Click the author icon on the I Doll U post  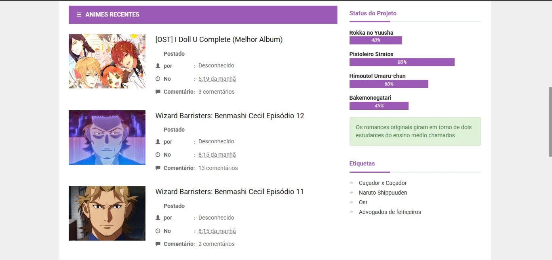158,65
